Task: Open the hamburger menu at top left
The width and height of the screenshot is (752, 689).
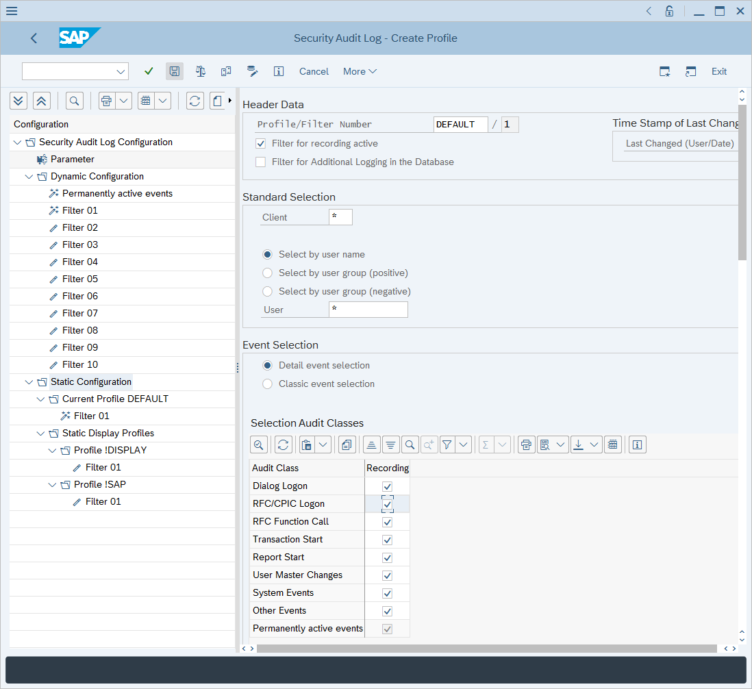Action: point(12,11)
